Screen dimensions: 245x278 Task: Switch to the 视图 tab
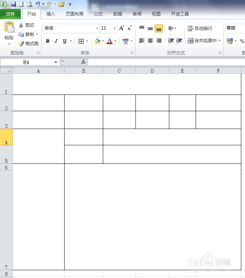click(x=156, y=14)
